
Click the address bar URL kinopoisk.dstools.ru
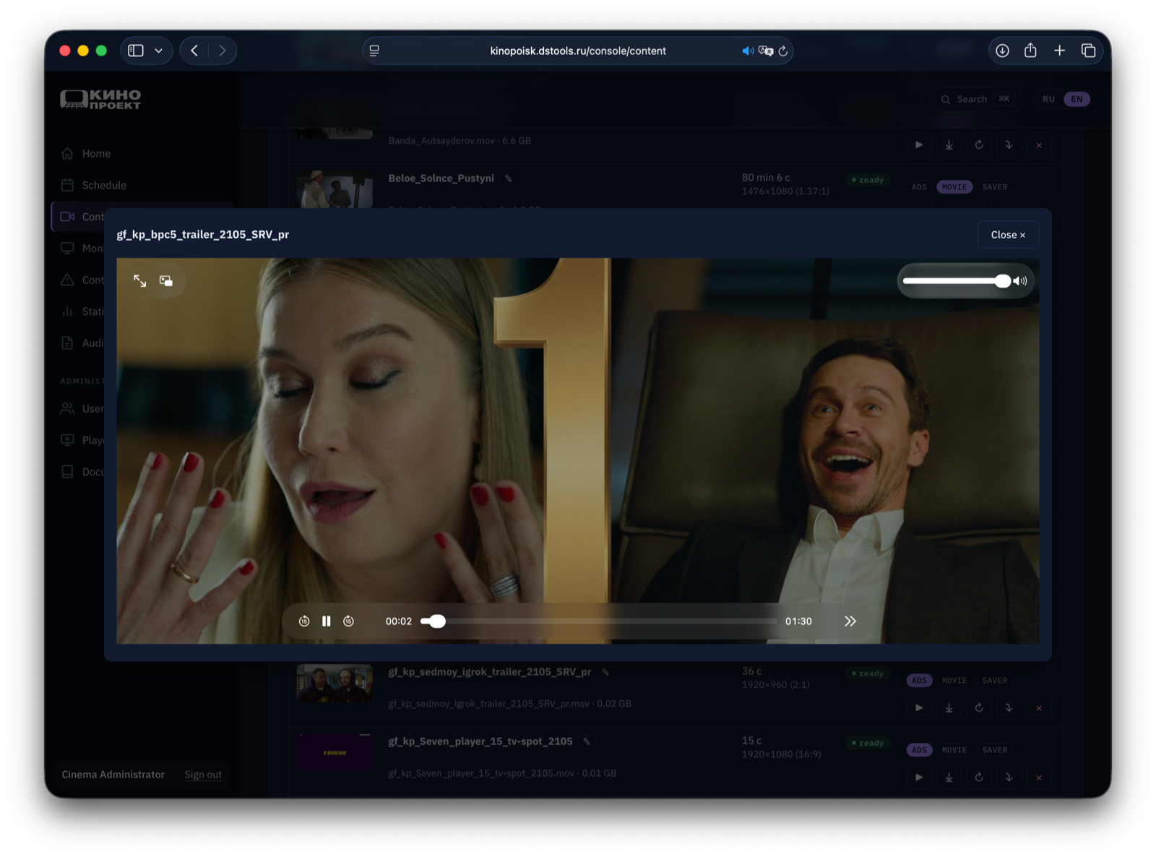pos(578,51)
